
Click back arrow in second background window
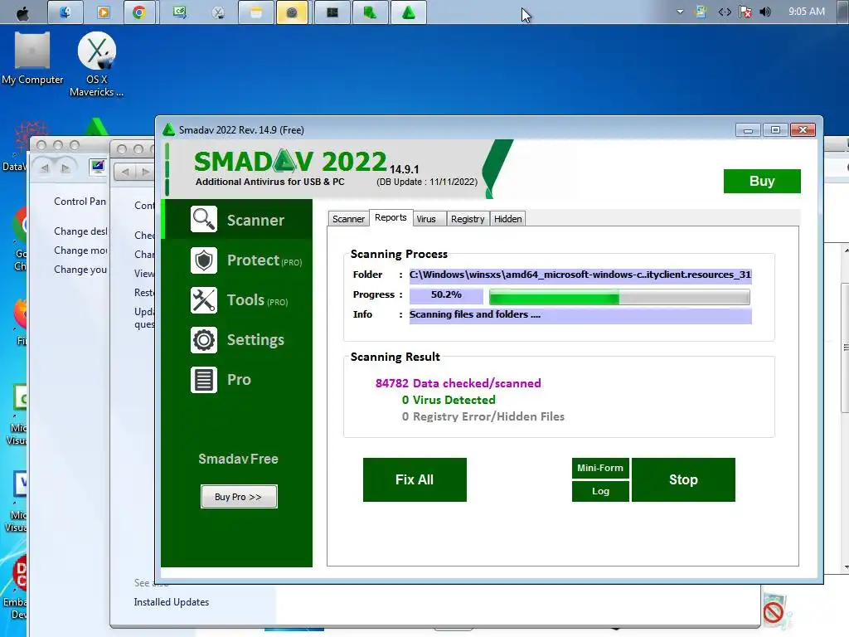[125, 172]
